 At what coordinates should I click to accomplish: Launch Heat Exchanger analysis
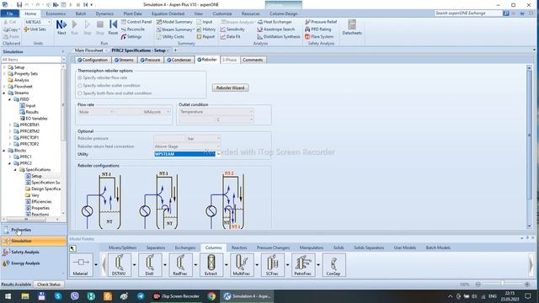(x=275, y=22)
